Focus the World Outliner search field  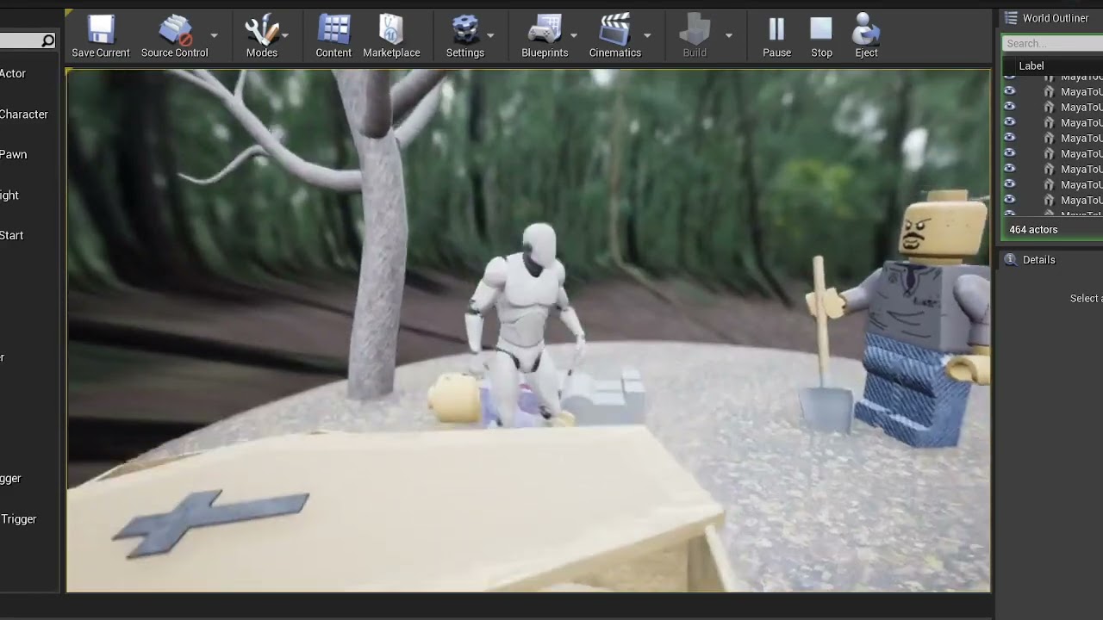[x=1053, y=43]
